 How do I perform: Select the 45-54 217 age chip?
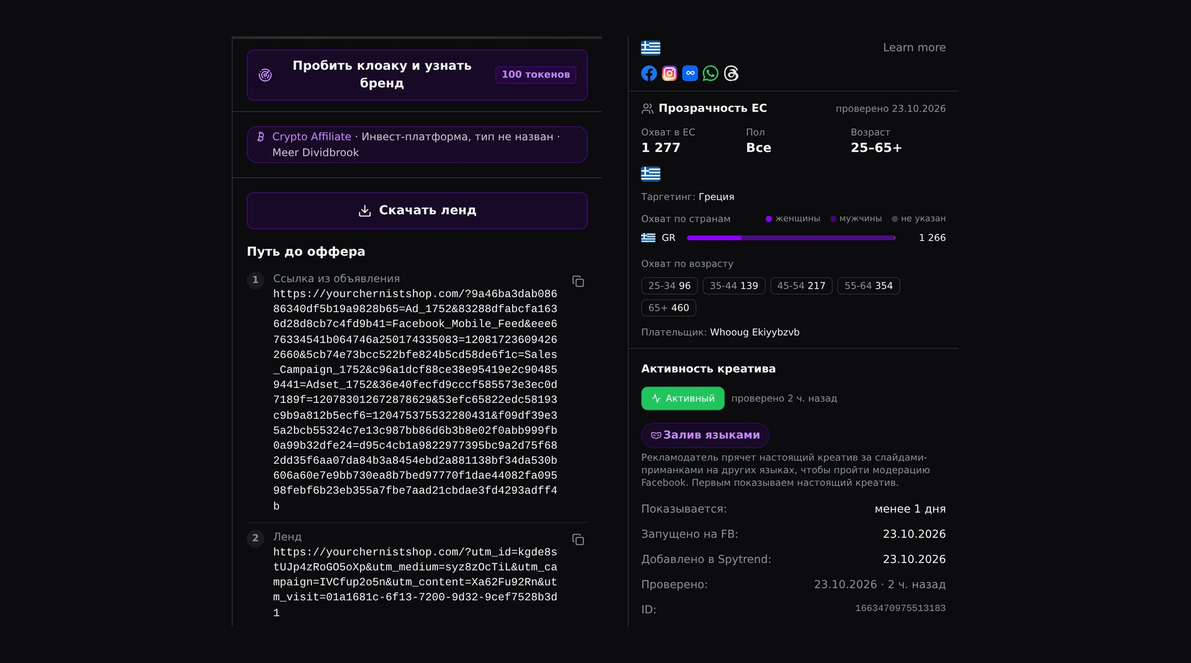pos(801,286)
